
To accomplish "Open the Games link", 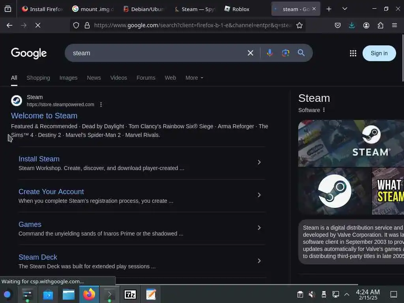I will pyautogui.click(x=30, y=224).
